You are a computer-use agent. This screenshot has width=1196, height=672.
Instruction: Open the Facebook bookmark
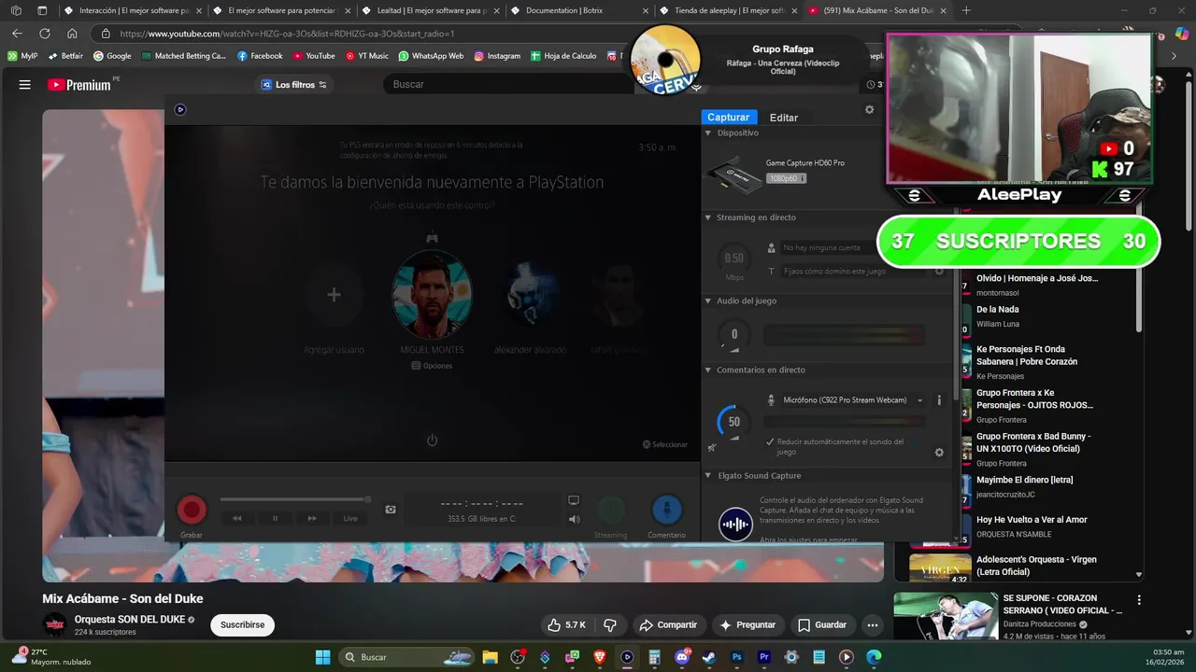tap(260, 56)
